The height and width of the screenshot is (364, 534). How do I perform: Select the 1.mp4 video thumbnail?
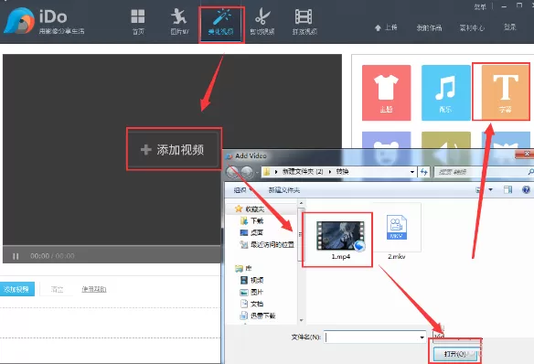point(340,236)
